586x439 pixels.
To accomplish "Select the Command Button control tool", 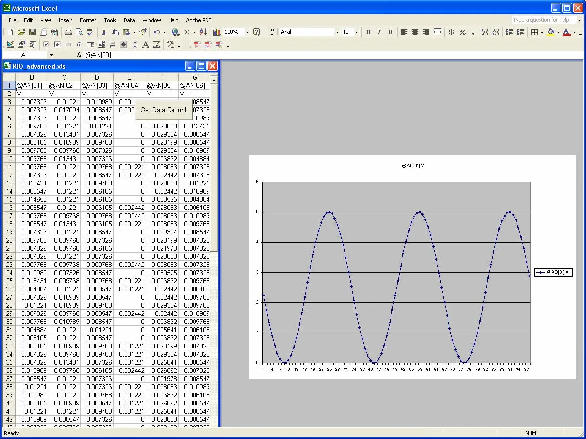I will point(69,45).
